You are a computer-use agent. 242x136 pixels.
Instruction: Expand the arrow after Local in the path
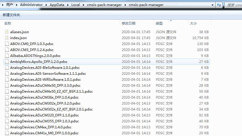click(84, 5)
